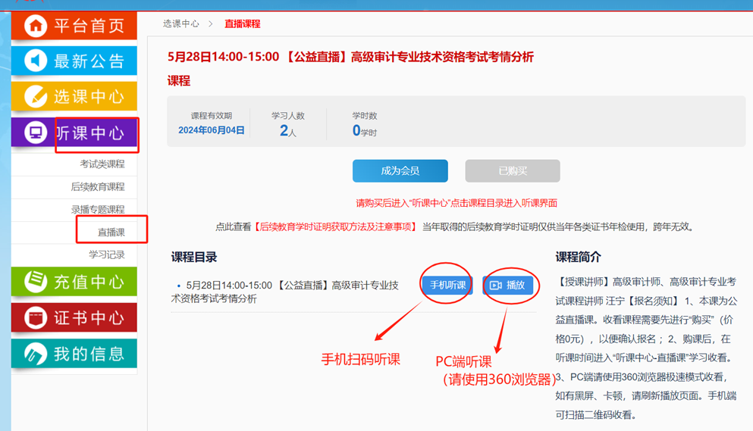The image size is (753, 431).
Task: Click the grey 已购买 button
Action: pyautogui.click(x=513, y=171)
